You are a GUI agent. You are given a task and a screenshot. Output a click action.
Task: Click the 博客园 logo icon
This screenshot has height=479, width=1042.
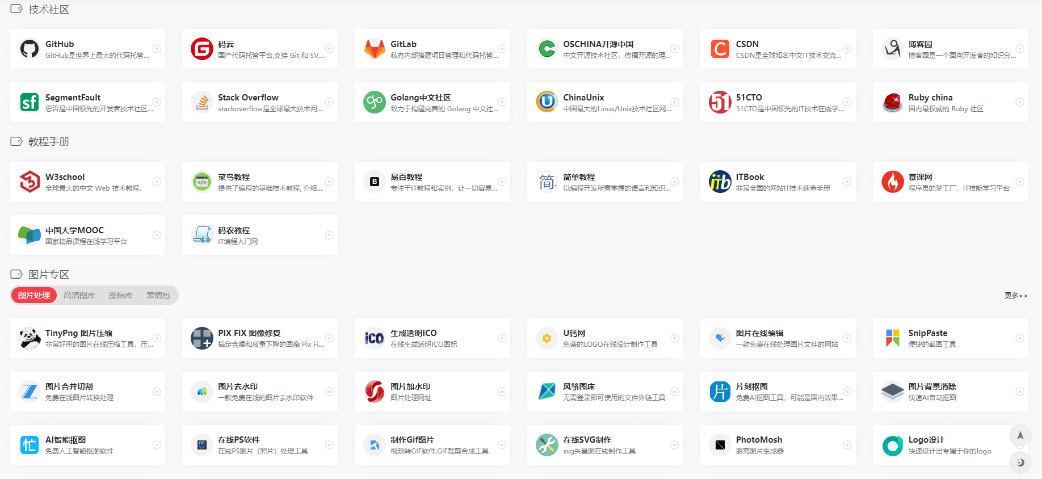click(893, 49)
